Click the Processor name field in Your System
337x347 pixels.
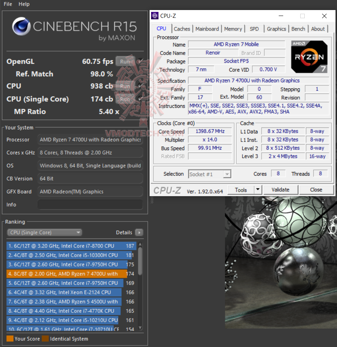pos(90,140)
